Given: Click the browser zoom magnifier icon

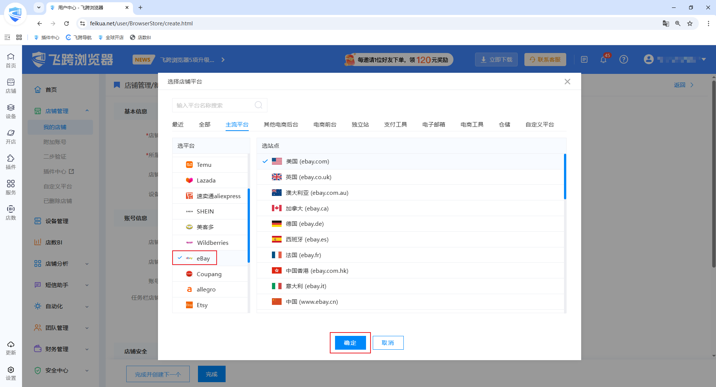Looking at the screenshot, I should coord(678,24).
